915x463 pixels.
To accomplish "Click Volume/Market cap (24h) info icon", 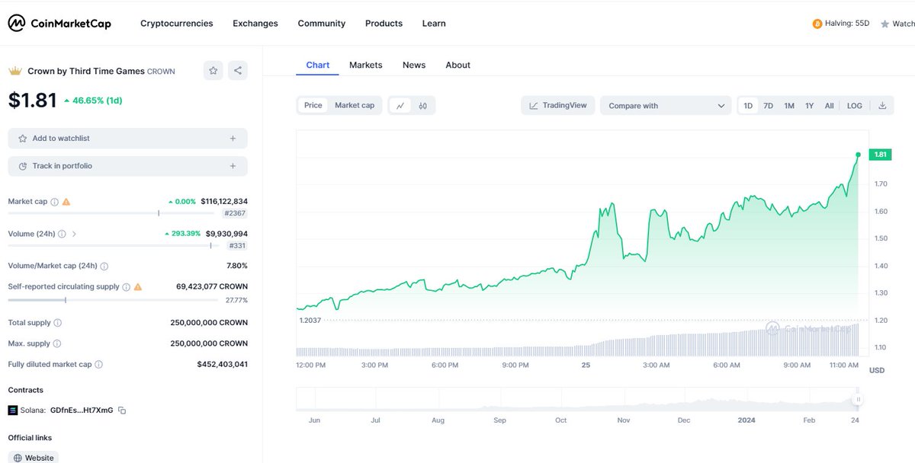I will pyautogui.click(x=104, y=267).
